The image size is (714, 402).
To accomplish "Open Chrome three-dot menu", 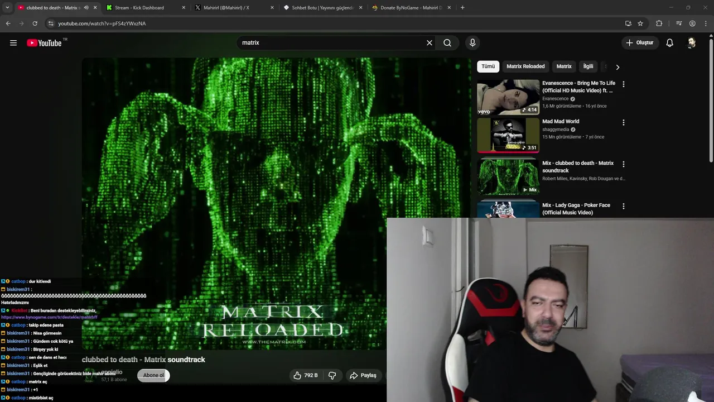I will click(x=706, y=23).
